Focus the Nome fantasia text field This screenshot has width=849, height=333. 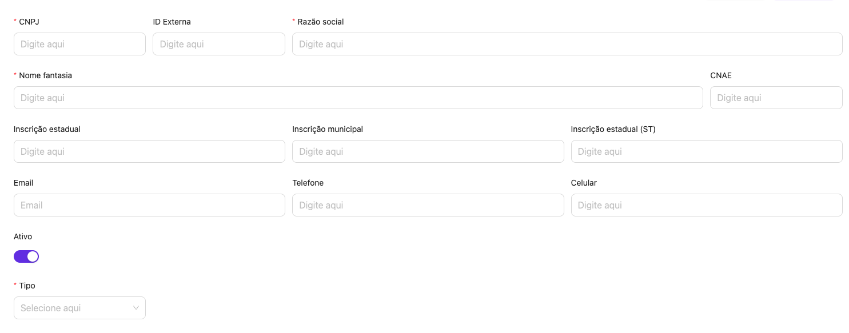point(358,98)
